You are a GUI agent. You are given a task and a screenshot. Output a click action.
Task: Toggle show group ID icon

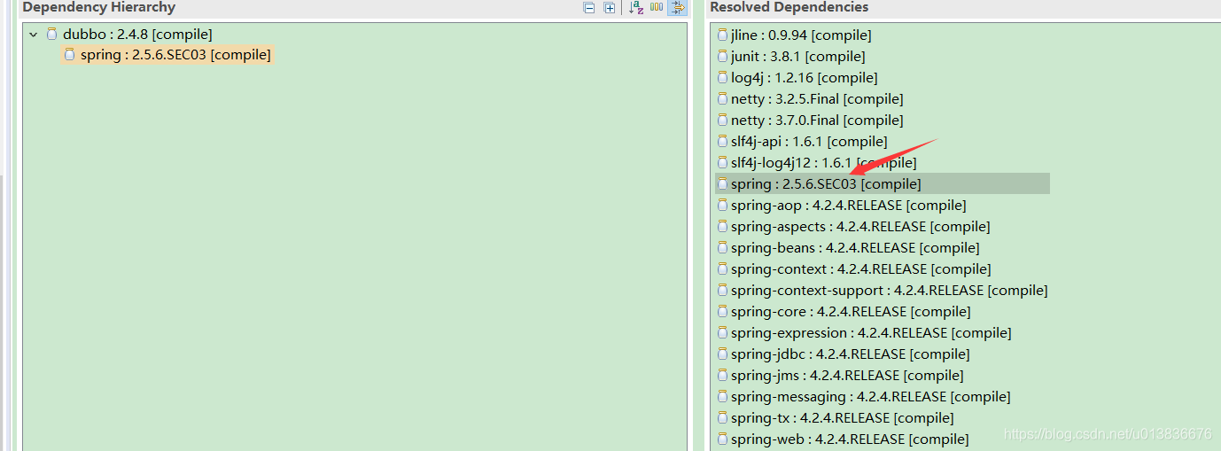pyautogui.click(x=657, y=7)
